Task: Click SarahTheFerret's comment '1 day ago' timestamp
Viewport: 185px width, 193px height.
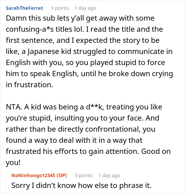Action: coord(85,8)
